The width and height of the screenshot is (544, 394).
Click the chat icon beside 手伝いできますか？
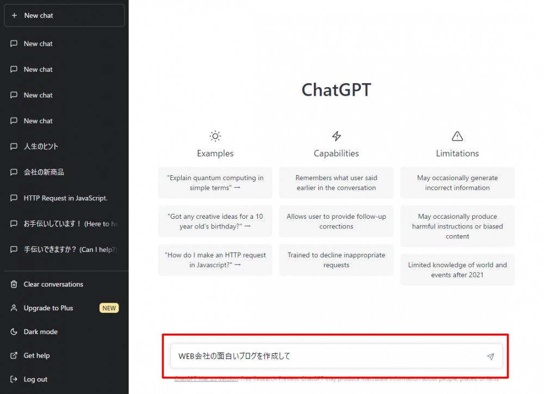(x=14, y=249)
